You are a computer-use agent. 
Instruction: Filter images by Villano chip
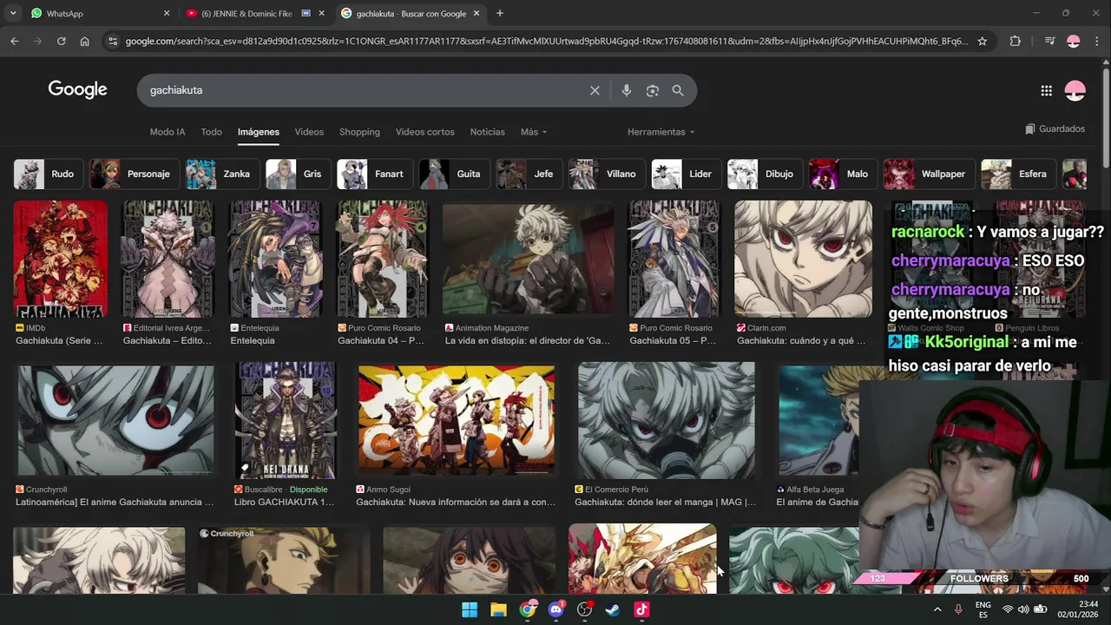pos(607,174)
